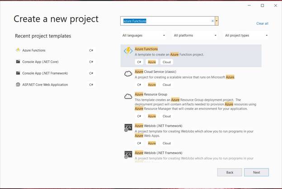Select the last partially visible Azure WebJob title
This screenshot has width=282, height=189.
point(159,153)
